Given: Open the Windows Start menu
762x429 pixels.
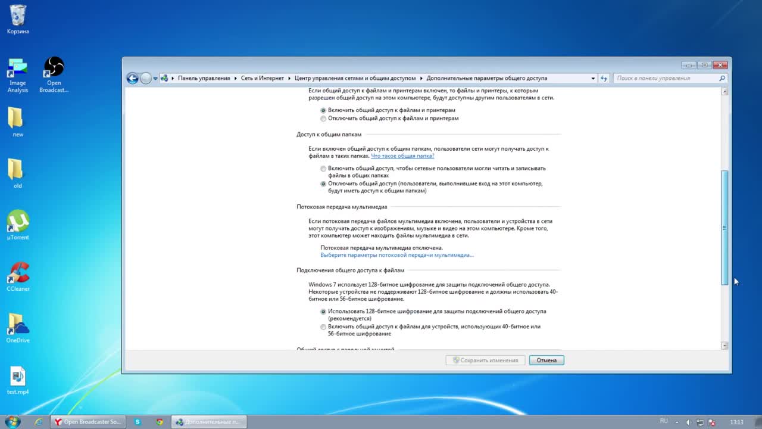Looking at the screenshot, I should [13, 422].
